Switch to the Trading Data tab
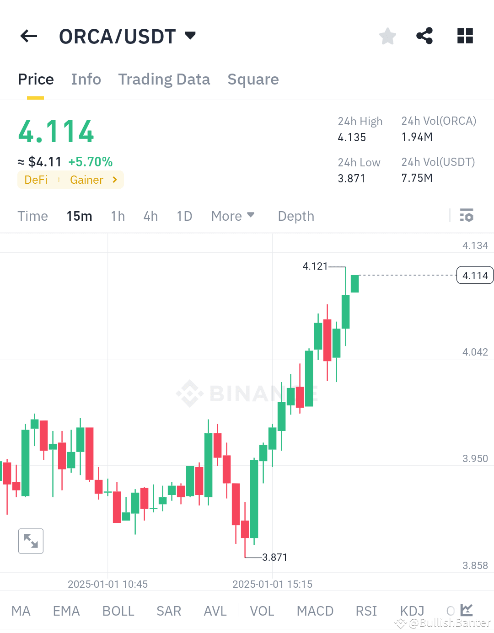494x633 pixels. coord(164,79)
